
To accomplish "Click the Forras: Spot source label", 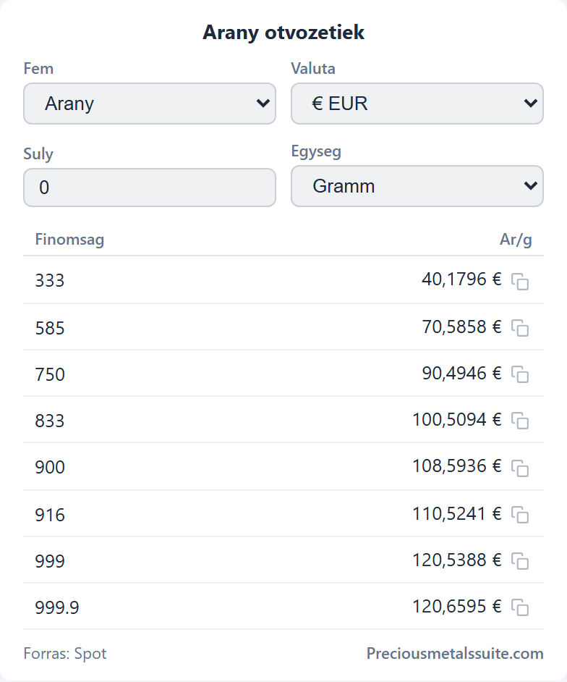I will point(65,653).
